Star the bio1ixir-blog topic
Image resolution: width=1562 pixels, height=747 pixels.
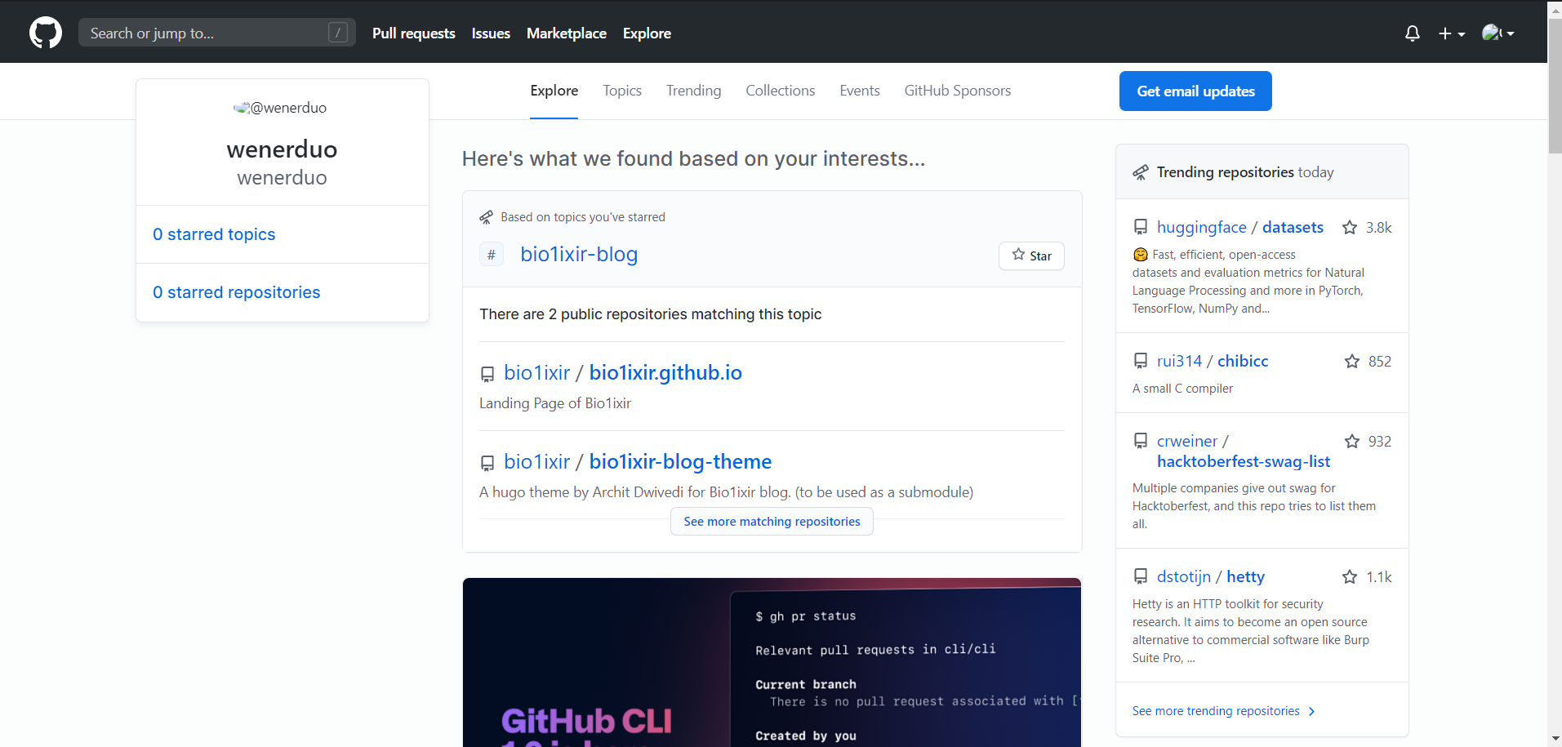click(x=1031, y=256)
